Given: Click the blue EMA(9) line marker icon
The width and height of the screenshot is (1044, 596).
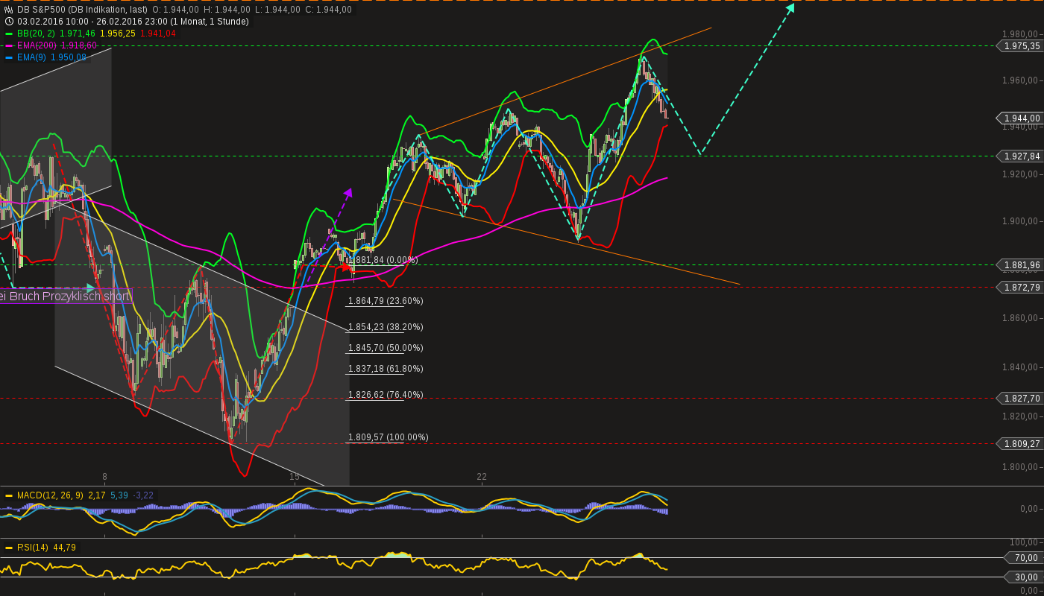Looking at the screenshot, I should click(x=9, y=57).
